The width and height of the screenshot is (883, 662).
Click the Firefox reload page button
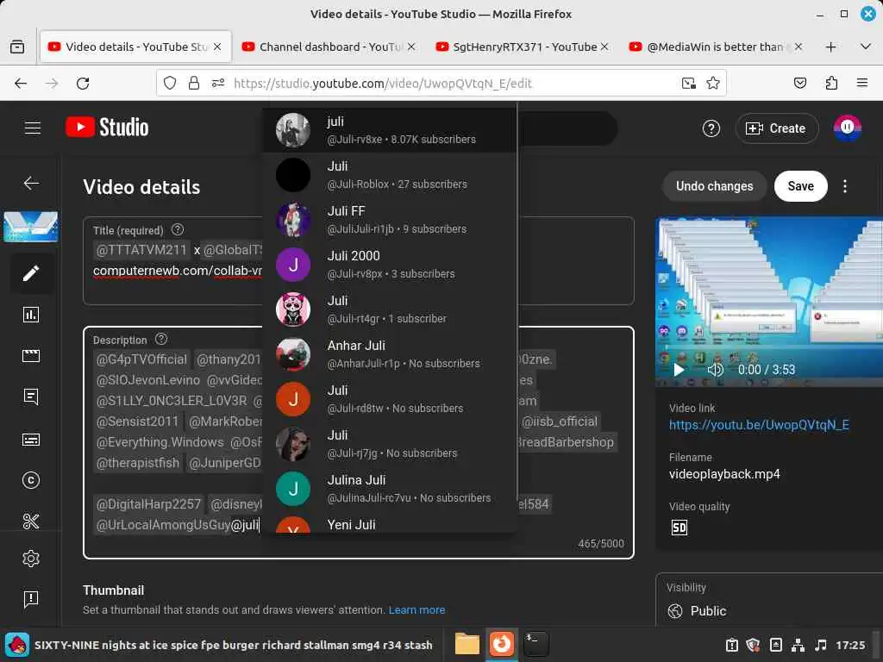pos(83,84)
